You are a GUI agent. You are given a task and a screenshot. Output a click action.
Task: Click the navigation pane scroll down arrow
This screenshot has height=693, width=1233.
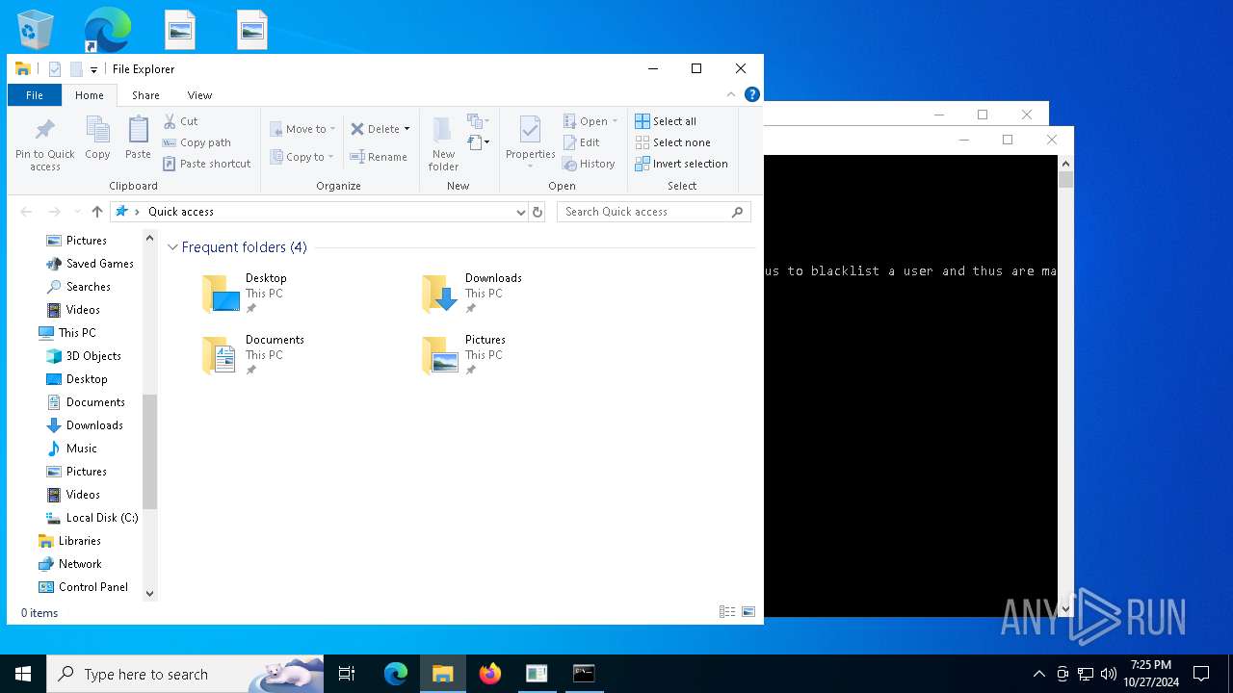149,594
